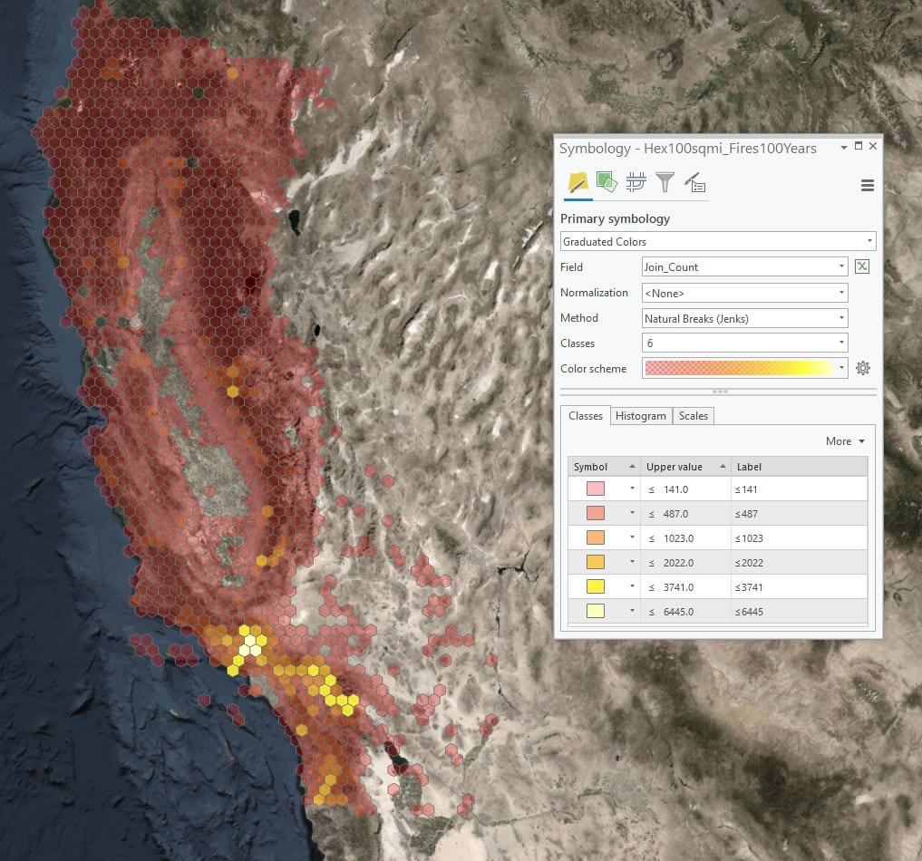Switch to the Classes tab
The height and width of the screenshot is (861, 922).
[x=585, y=415]
